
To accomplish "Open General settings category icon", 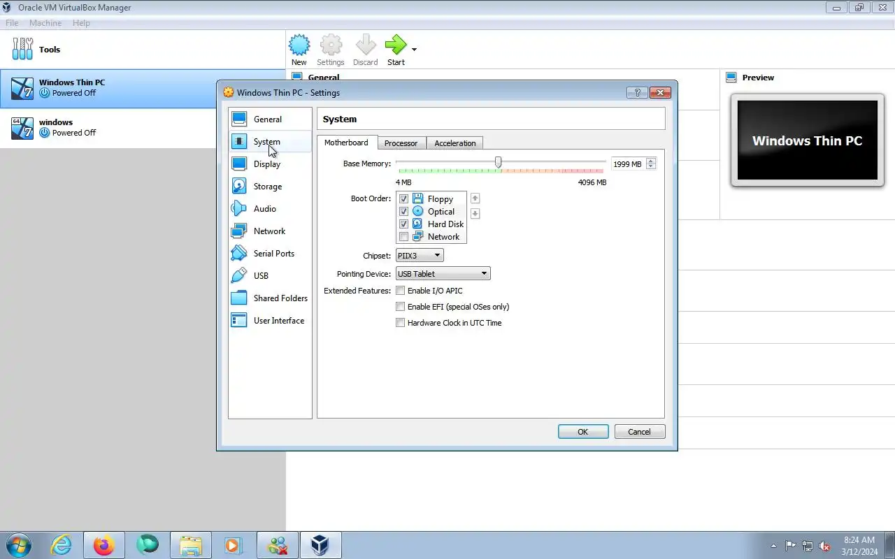I will [239, 119].
